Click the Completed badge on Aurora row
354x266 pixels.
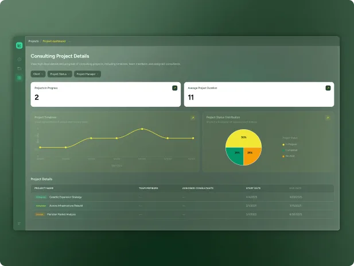coord(41,206)
